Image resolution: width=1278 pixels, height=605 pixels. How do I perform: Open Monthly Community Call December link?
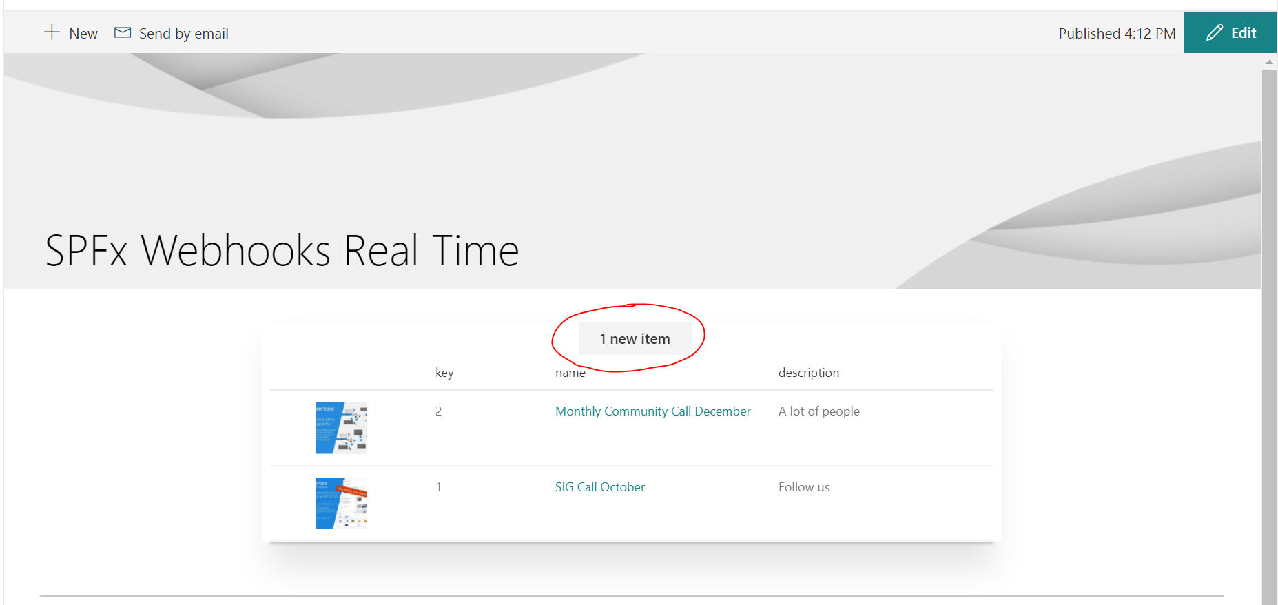(652, 411)
